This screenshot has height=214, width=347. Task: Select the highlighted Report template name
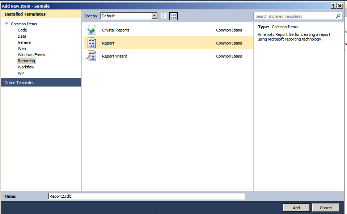pos(108,43)
